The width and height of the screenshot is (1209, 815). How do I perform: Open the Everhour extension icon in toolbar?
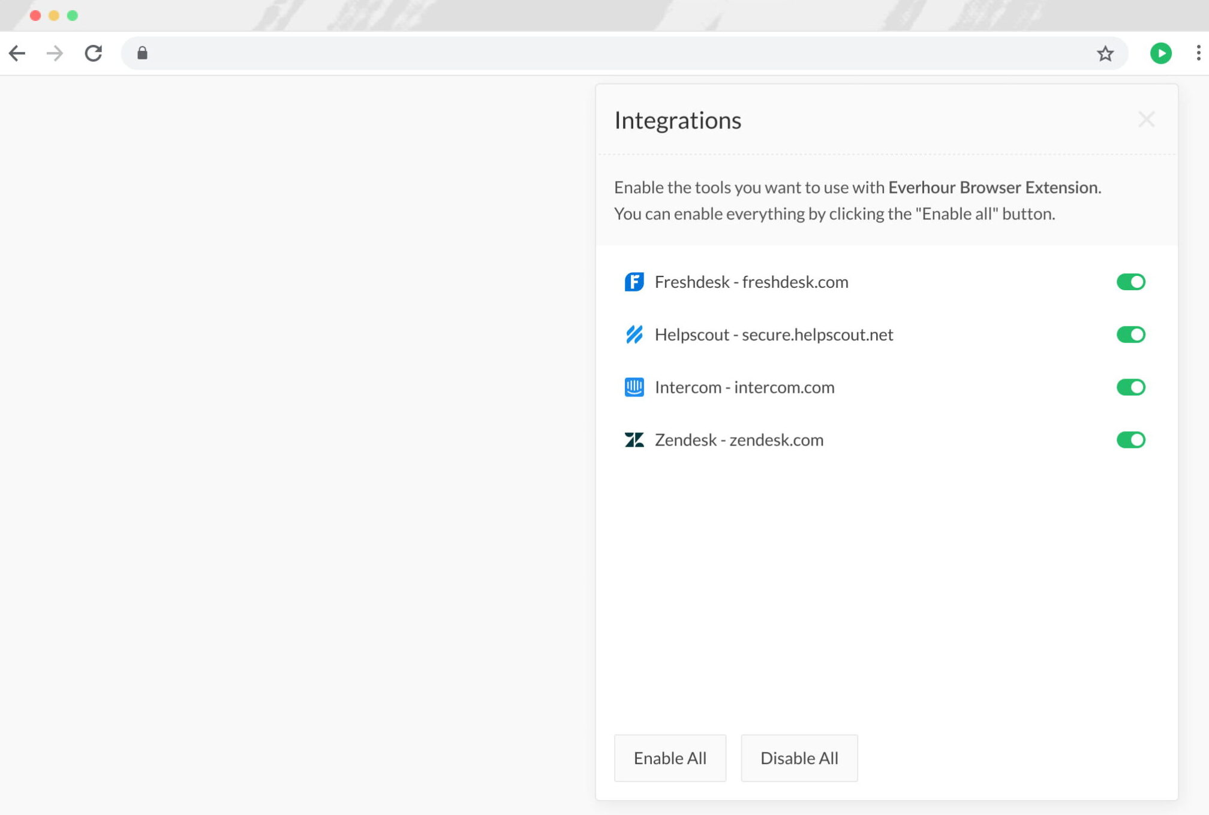click(x=1161, y=53)
